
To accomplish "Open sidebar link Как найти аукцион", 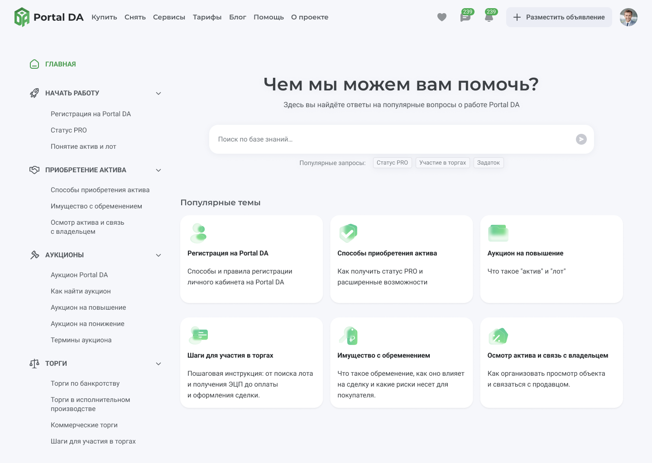I will 81,291.
